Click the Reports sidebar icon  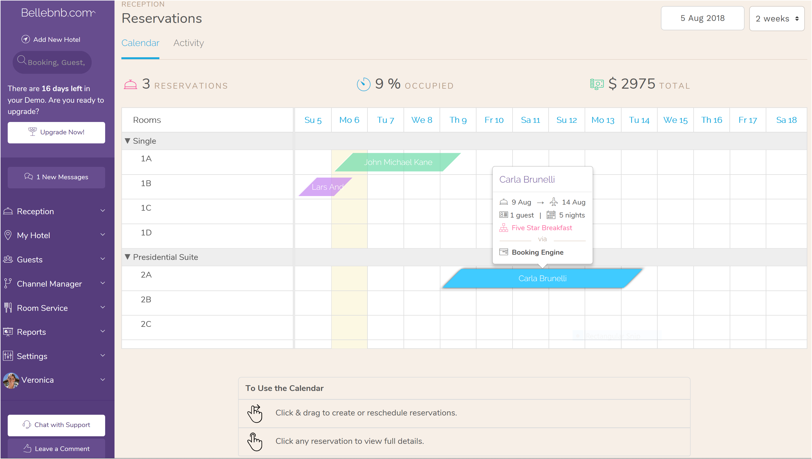coord(8,332)
